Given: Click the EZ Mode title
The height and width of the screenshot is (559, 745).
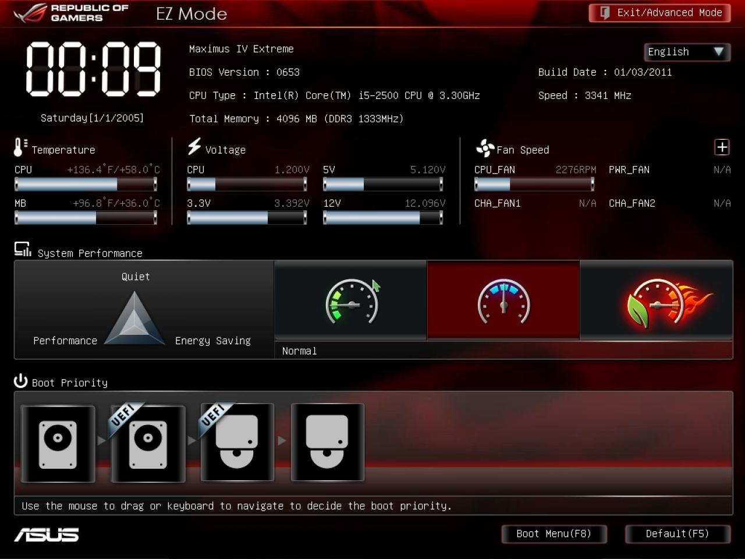Looking at the screenshot, I should click(x=191, y=14).
